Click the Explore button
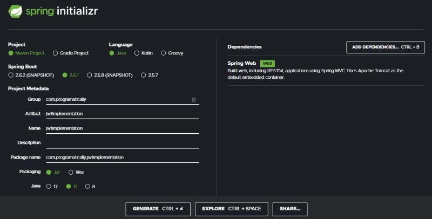432x219 pixels. pyautogui.click(x=232, y=209)
